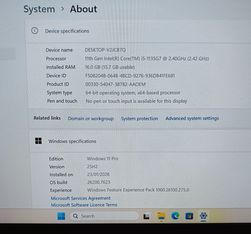Open Microsoft Store from the taskbar
Viewport: 251px width, 234px height.
(x=189, y=216)
